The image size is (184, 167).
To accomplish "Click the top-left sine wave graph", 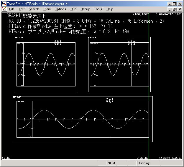I will pos(46,64).
